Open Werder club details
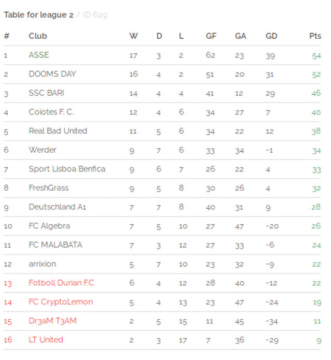Screen dimensions: 331x360 [x=42, y=150]
